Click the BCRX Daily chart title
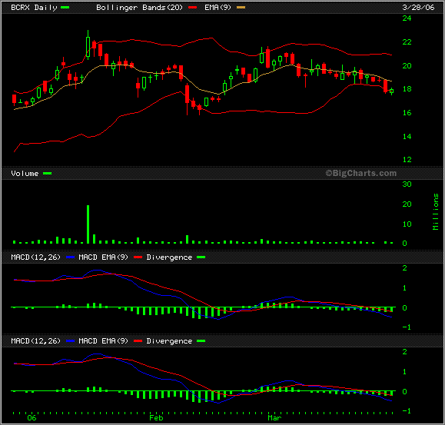The width and height of the screenshot is (445, 425). point(34,8)
